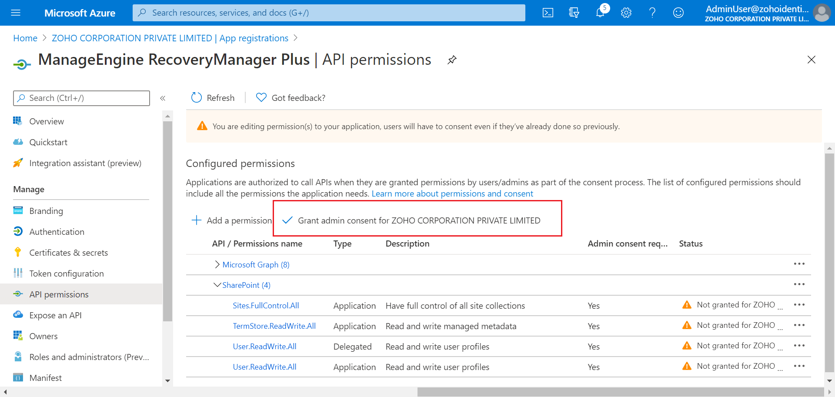Click the TermStore.ReadWrite.All permission link
835x397 pixels.
274,326
